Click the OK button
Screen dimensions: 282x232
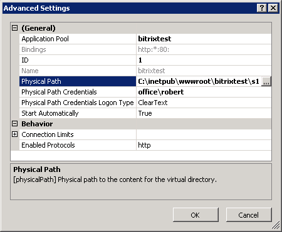196,214
